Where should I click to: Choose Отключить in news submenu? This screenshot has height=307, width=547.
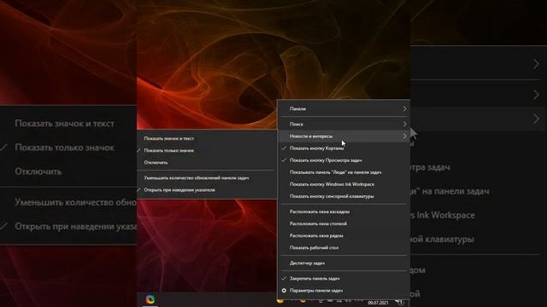(206, 163)
